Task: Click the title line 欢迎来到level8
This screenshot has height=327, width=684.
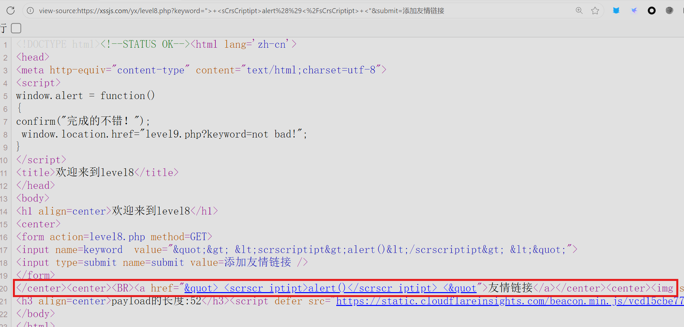Action: point(97,173)
